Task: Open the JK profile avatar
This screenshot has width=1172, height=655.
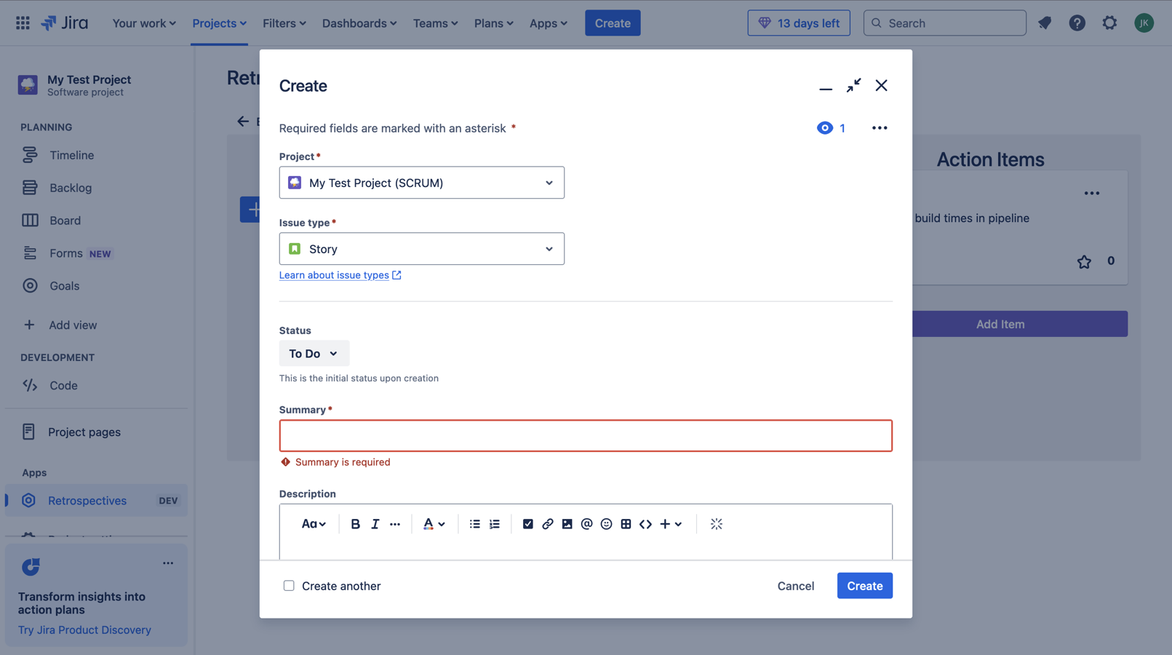Action: tap(1144, 23)
